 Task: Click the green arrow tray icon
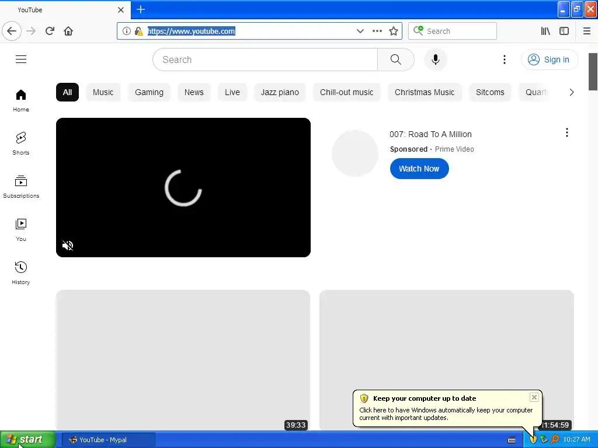[544, 439]
